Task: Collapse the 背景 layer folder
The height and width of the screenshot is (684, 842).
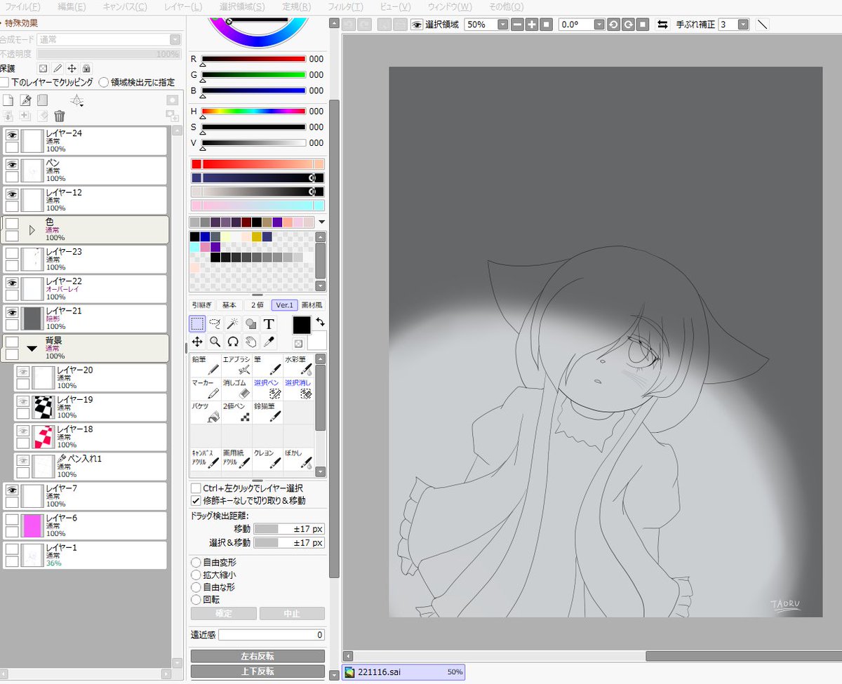Action: [32, 348]
